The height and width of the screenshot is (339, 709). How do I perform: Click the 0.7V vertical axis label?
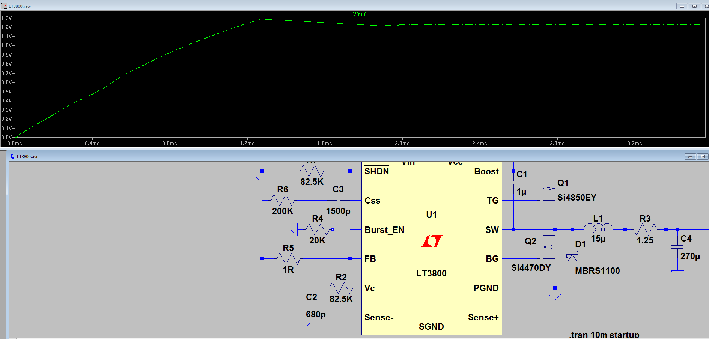coord(6,73)
